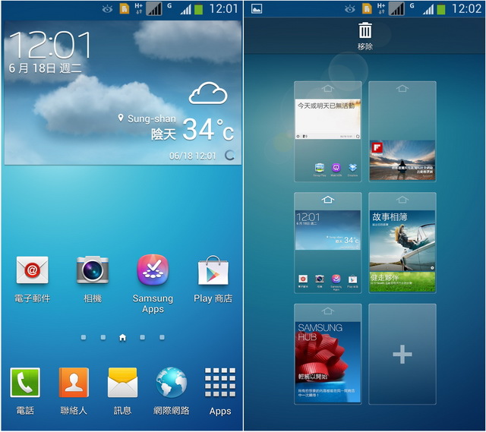Screen dimensions: 486x432
Task: Tap the Sung-shan location pin label
Action: 147,118
